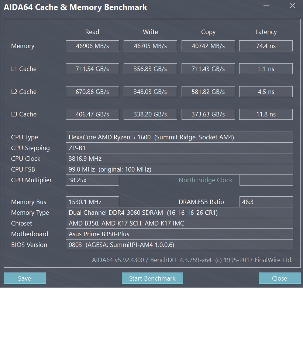303x346 pixels.
Task: Select L2 Cache copy 581.82 GB/s
Action: [208, 92]
